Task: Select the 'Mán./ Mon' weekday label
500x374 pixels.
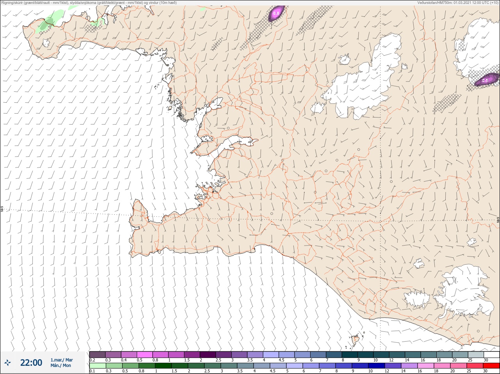Action: [x=61, y=365]
